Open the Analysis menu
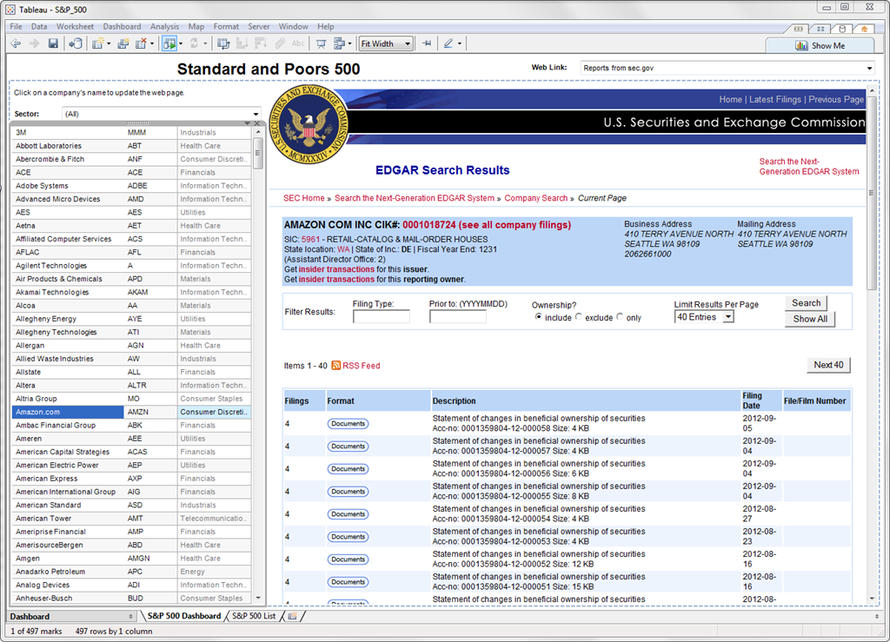This screenshot has height=642, width=890. coord(164,27)
